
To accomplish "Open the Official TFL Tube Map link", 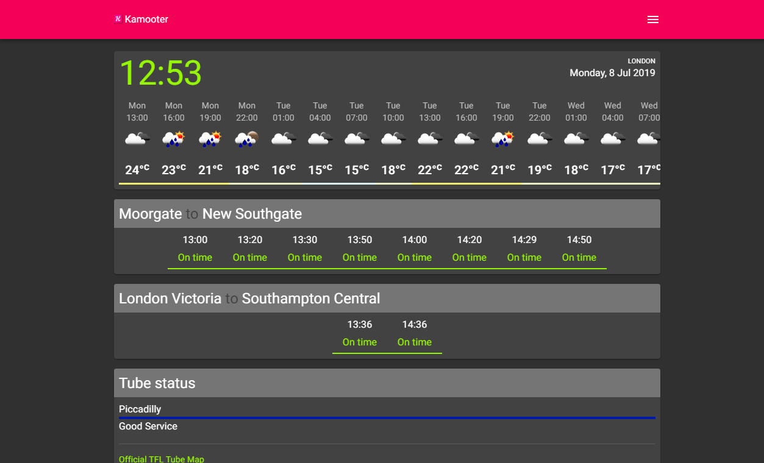I will 162,459.
